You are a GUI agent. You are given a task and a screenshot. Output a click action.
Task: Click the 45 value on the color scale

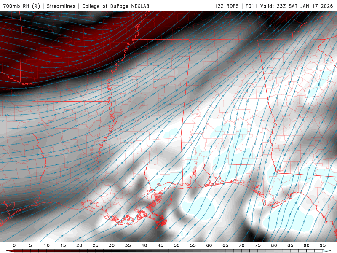[160, 245]
